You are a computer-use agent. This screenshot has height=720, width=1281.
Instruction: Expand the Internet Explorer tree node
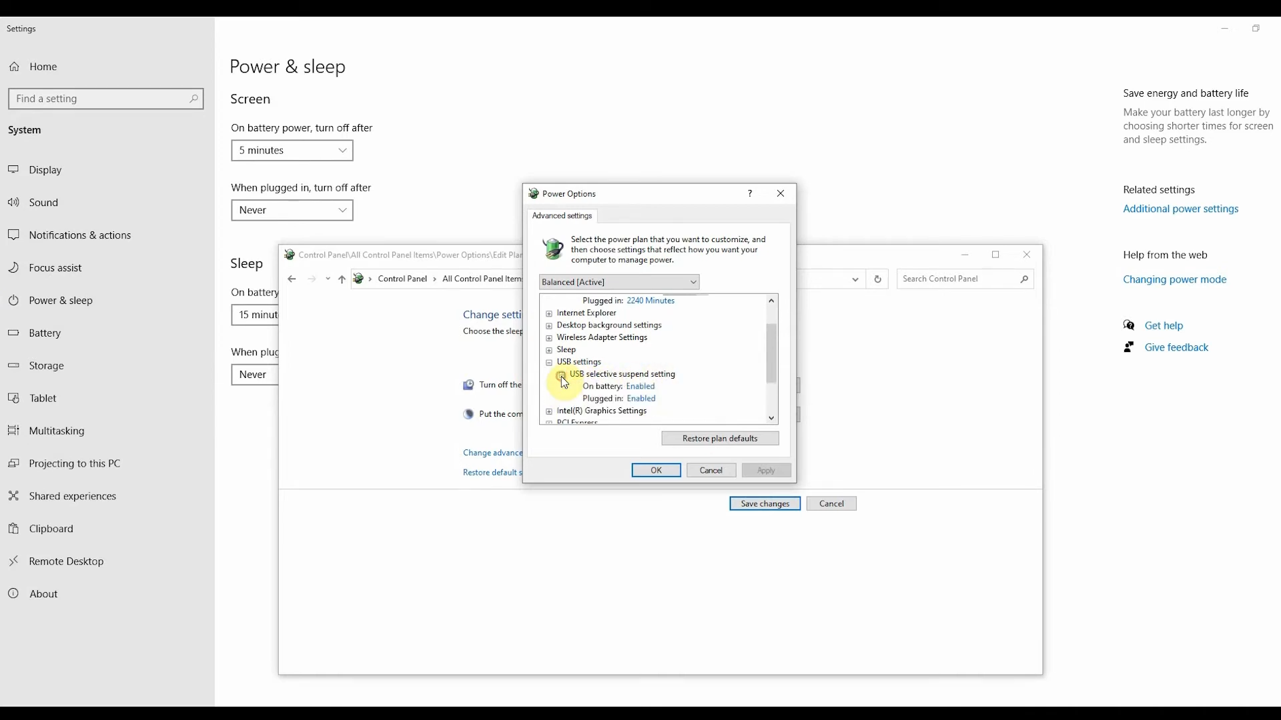click(549, 313)
